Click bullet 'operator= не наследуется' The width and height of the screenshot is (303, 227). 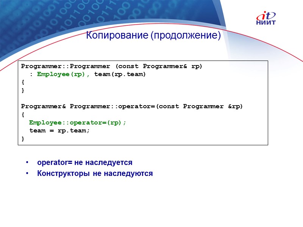coord(84,163)
